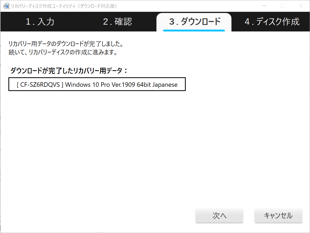This screenshot has height=233, width=310.
Task: Click the 続いて、リカバリーディスクの作成に進みます text
Action: pos(63,52)
